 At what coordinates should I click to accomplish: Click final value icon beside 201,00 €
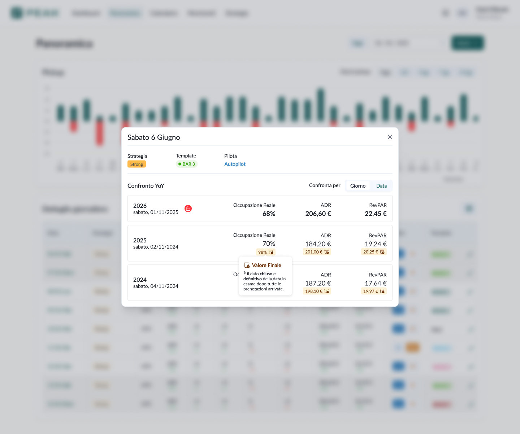point(327,252)
